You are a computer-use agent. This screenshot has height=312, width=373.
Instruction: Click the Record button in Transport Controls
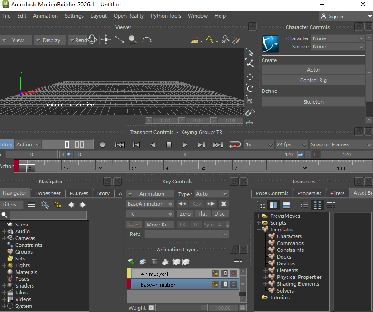pyautogui.click(x=102, y=144)
